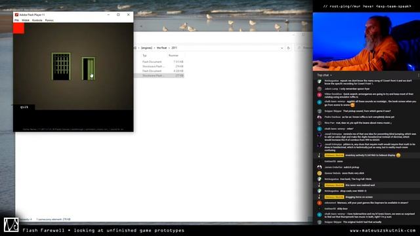
Task: Select the highlighted Shockwave Flash row
Action: click(x=159, y=76)
